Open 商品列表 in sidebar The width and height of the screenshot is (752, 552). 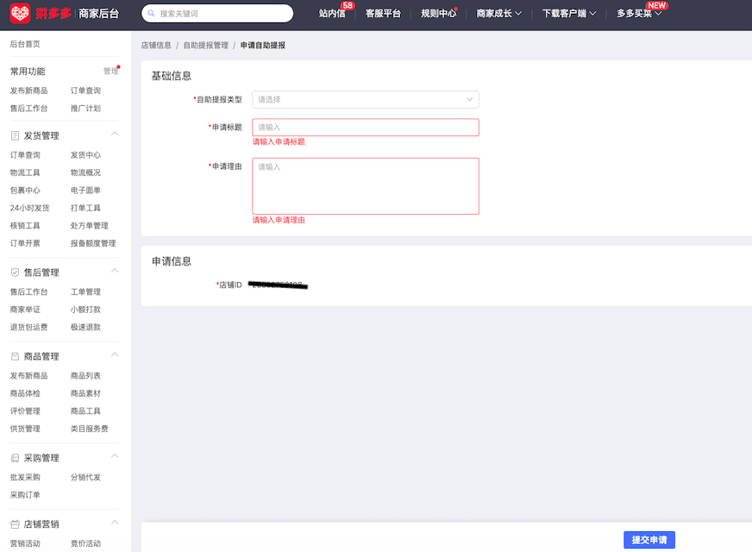tap(85, 376)
